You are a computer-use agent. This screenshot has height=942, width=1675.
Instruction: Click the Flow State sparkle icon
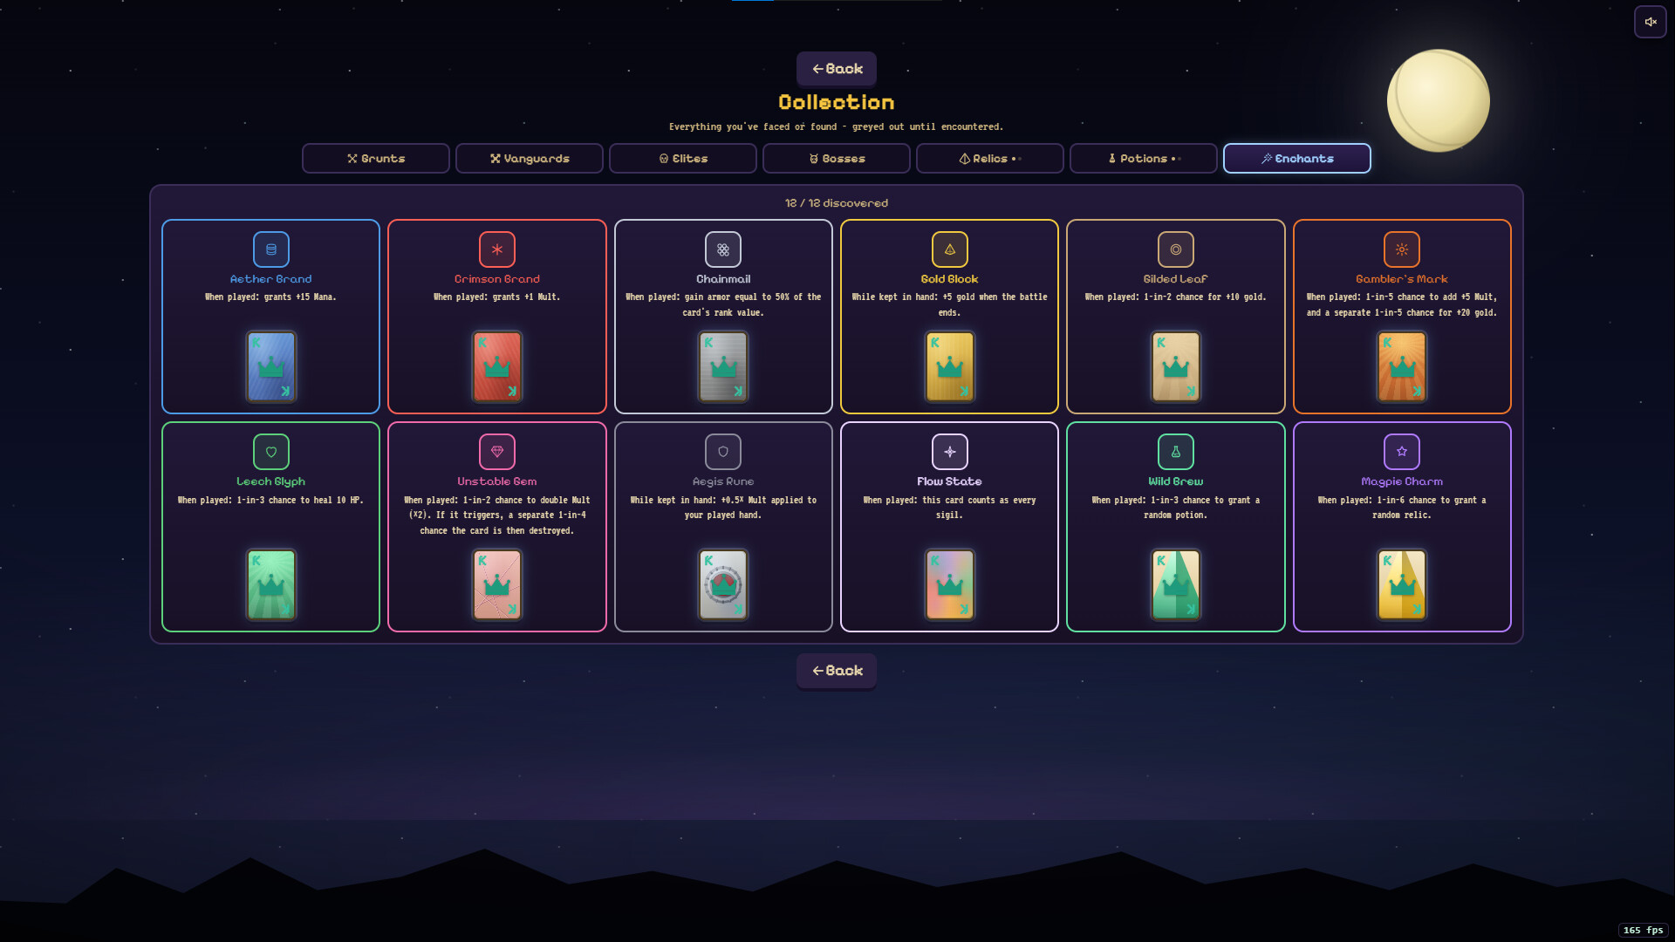[x=950, y=452]
